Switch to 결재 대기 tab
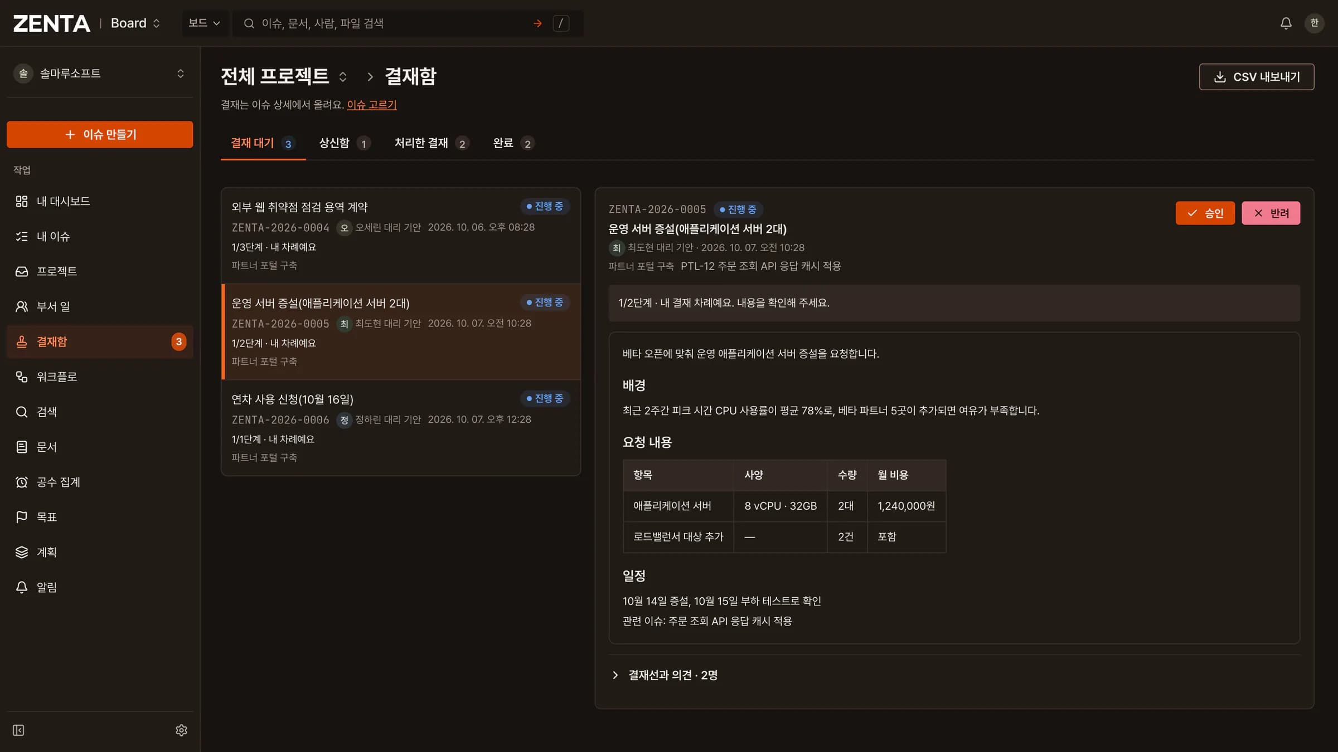 (263, 144)
